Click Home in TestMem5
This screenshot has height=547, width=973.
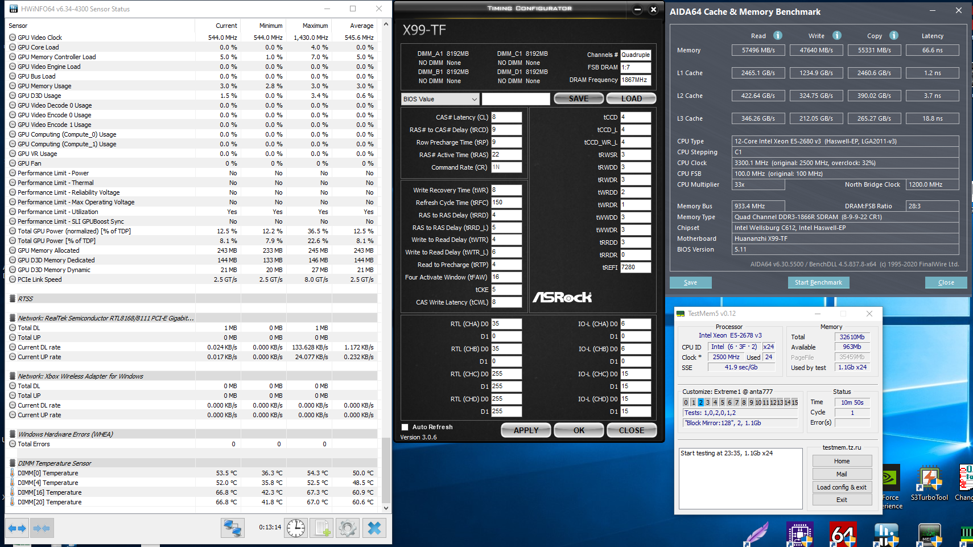pos(842,461)
